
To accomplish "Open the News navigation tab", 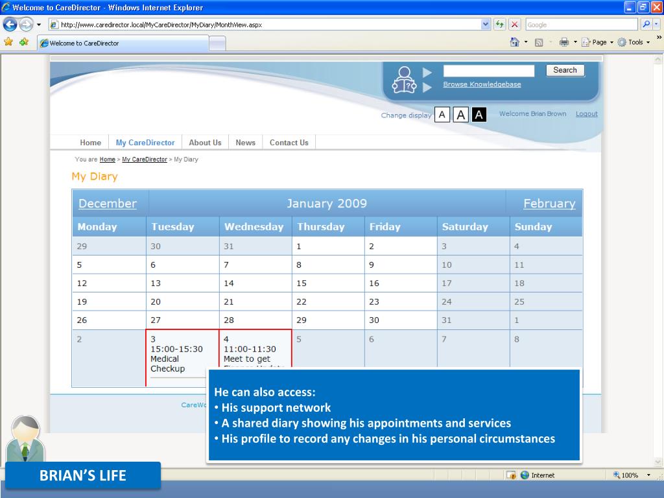I will tap(246, 143).
